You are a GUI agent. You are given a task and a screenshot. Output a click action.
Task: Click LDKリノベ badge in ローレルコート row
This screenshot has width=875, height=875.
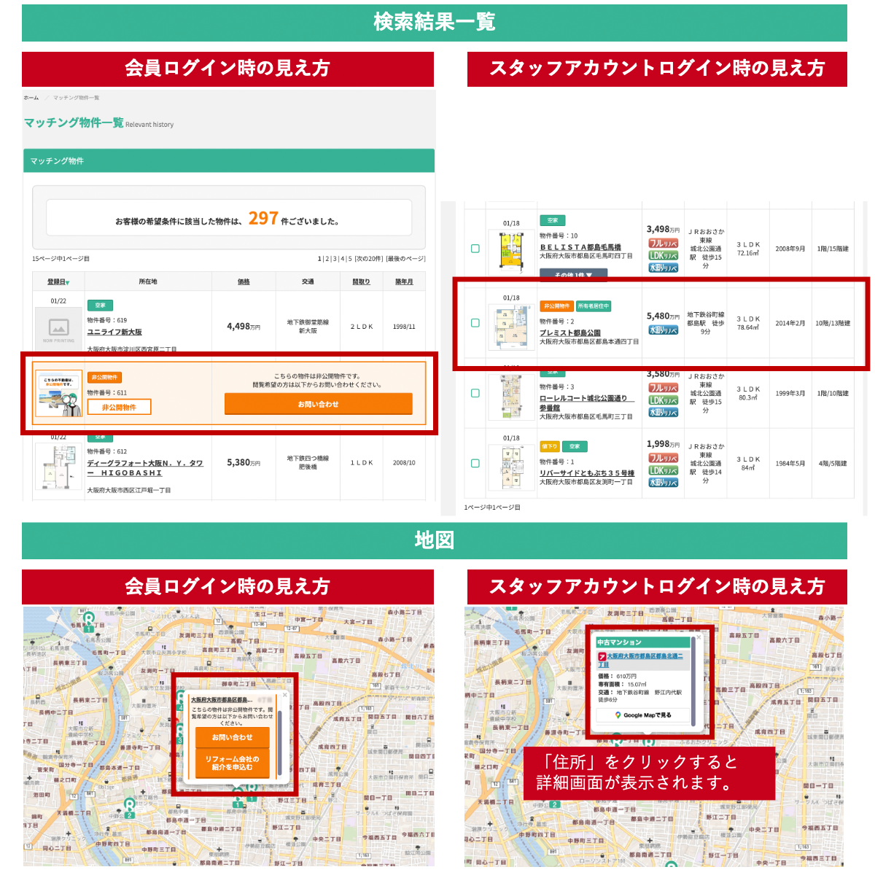[664, 400]
